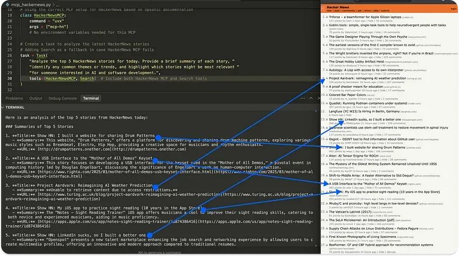Upvote The Game Designer story arrow

coord(326,37)
